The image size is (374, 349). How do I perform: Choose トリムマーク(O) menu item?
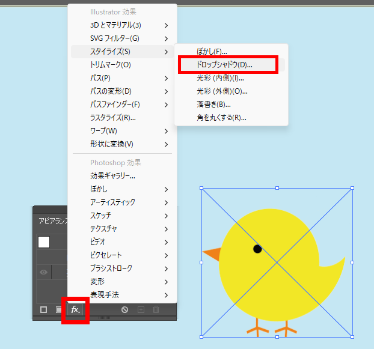(122, 65)
